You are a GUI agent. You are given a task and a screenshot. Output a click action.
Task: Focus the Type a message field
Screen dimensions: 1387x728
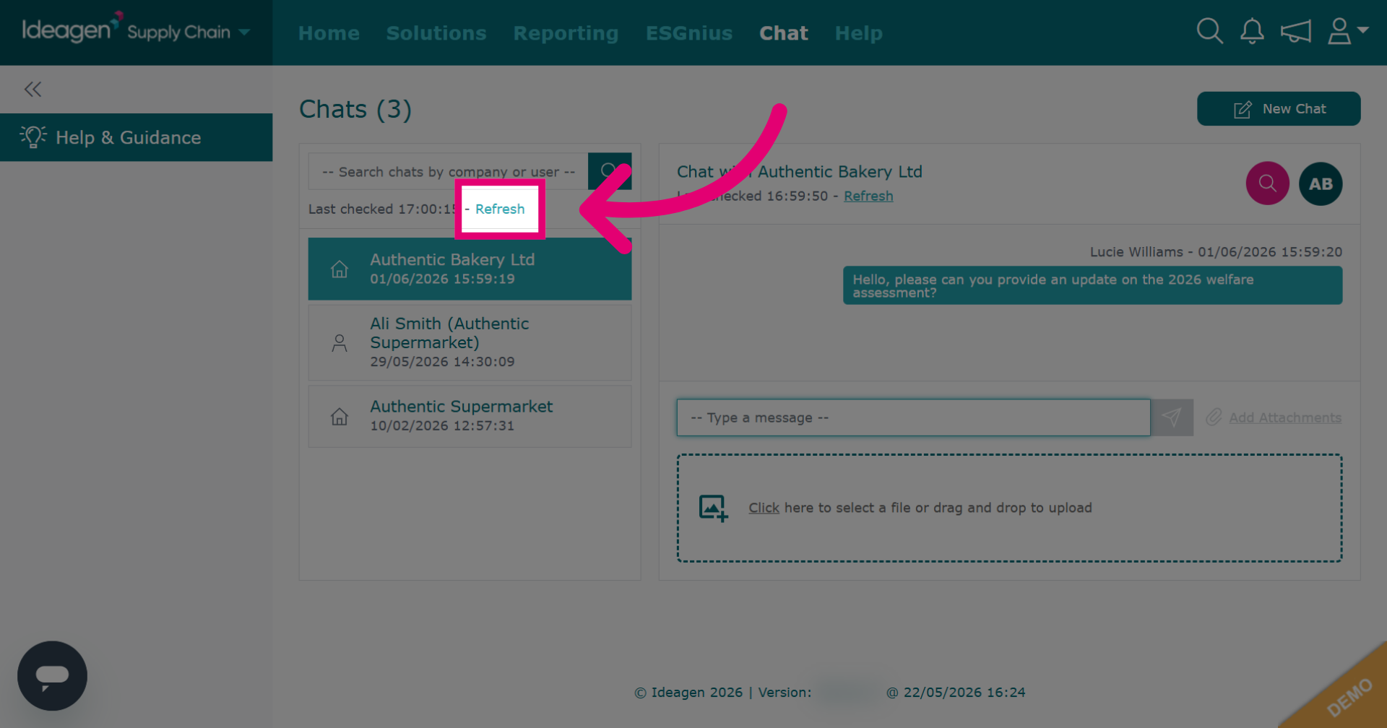913,417
